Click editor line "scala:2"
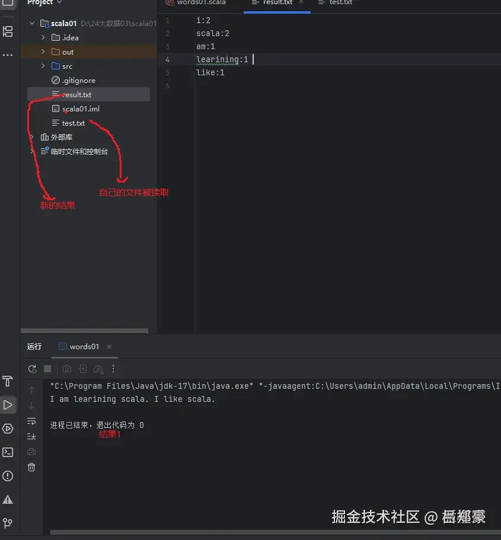The height and width of the screenshot is (540, 501). coord(213,33)
